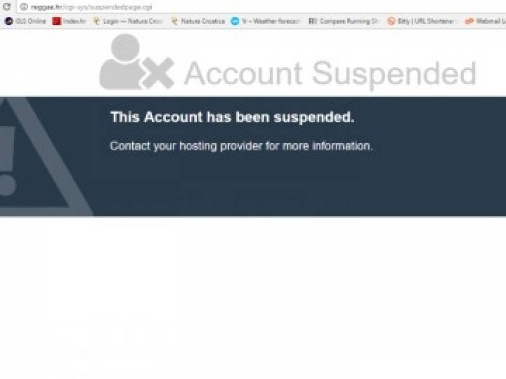Viewport: 506px width, 379px height.
Task: Open the Bitly URL Shortener bookmark
Action: (x=421, y=21)
